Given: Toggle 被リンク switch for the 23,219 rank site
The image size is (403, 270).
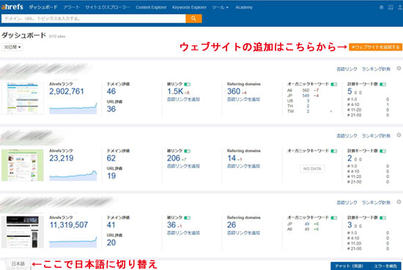Looking at the screenshot, I should 188,151.
